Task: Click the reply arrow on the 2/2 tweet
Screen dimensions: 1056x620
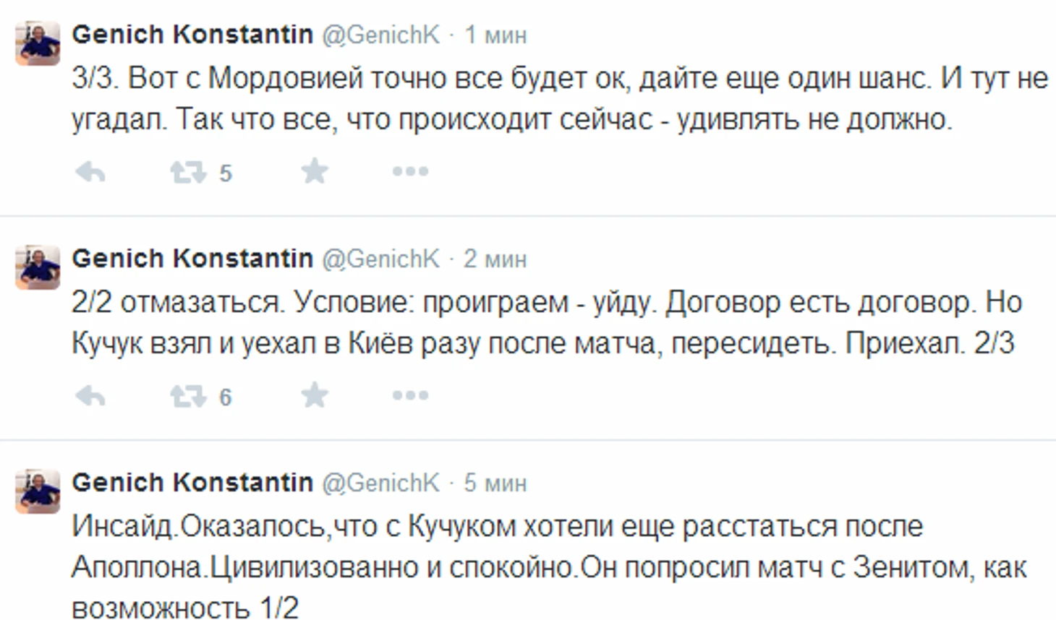Action: tap(90, 395)
